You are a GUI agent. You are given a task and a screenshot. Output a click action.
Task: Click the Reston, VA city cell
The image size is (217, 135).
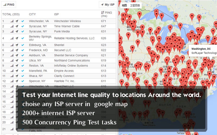point(36,66)
